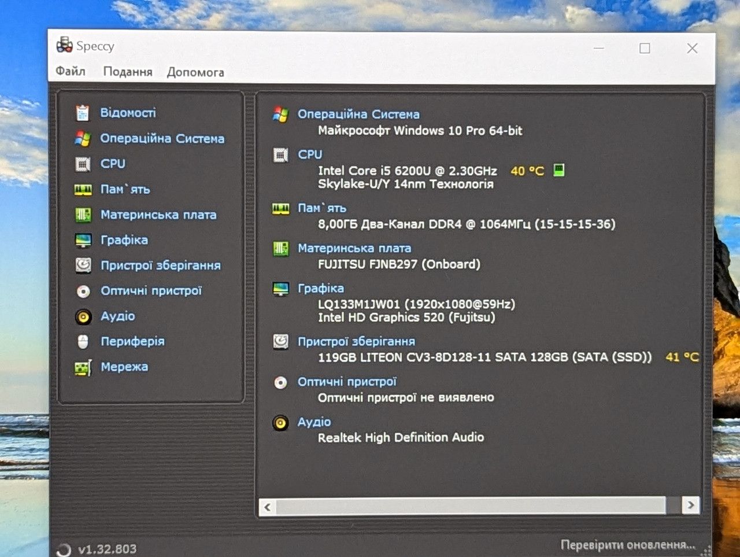This screenshot has width=740, height=557.
Task: Open the Подання menu
Action: 128,72
